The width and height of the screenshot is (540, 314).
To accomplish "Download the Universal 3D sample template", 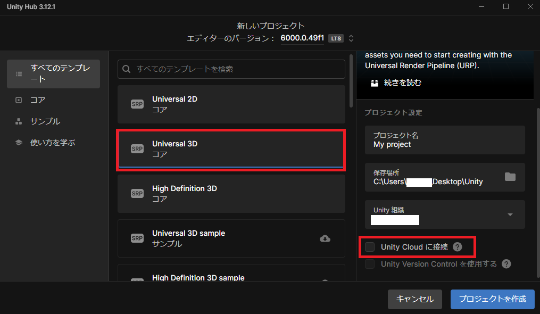I will pos(325,238).
